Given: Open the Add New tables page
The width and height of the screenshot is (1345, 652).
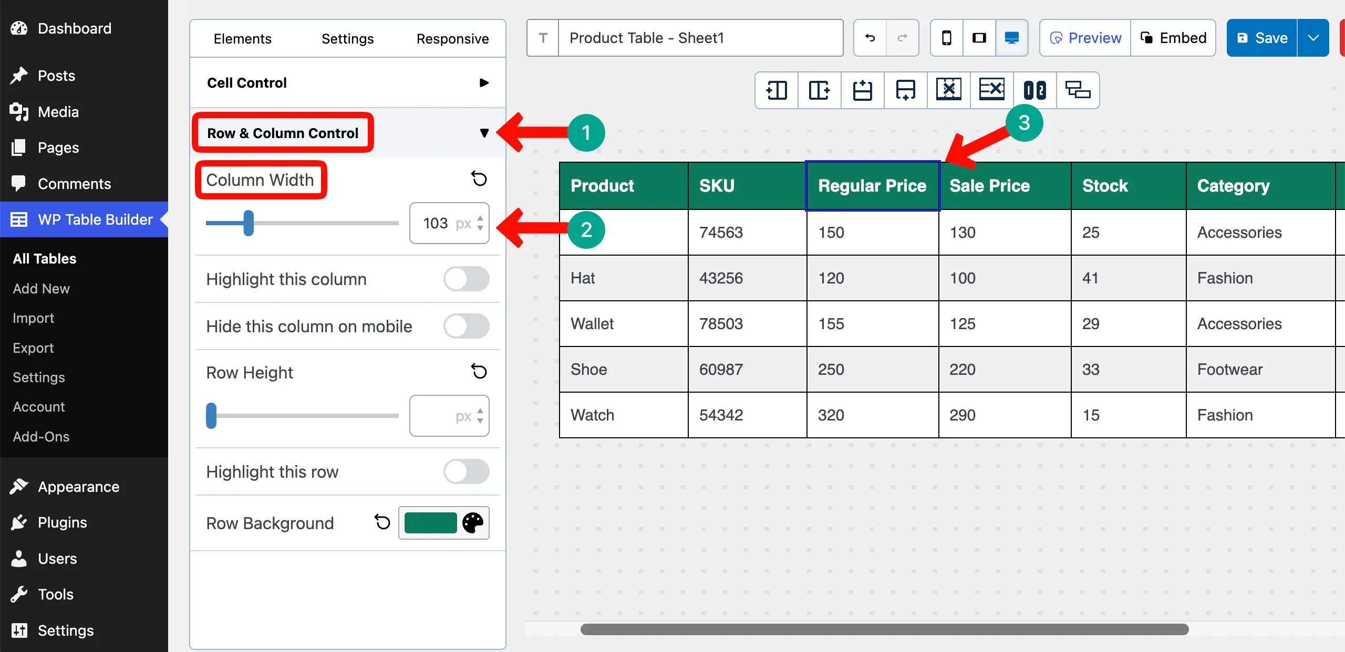Looking at the screenshot, I should tap(42, 288).
